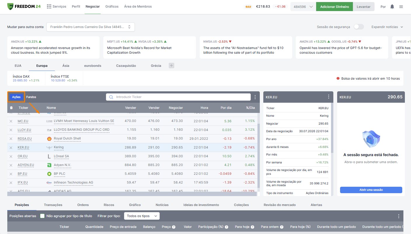The width and height of the screenshot is (411, 234).
Task: Open Gráficos in the top navigation
Action: coord(112,6)
